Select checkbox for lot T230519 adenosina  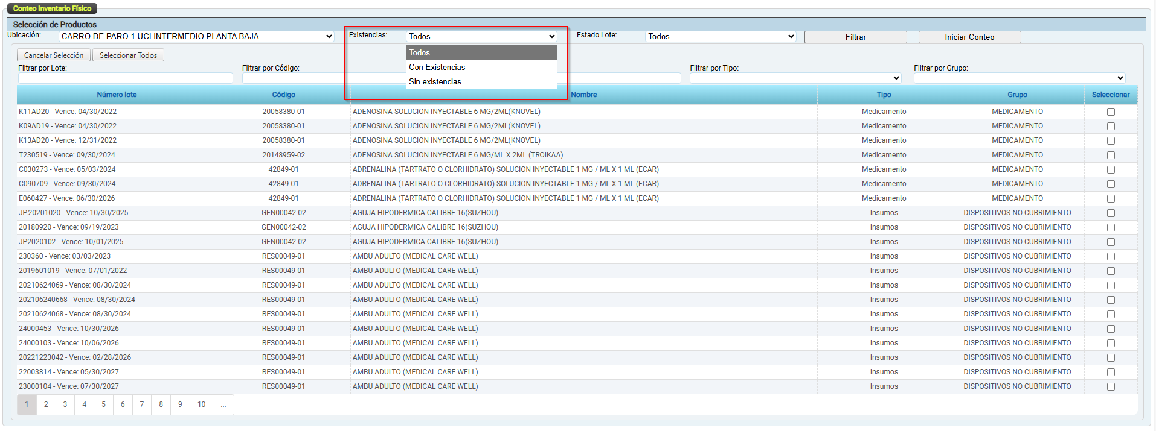click(1111, 156)
